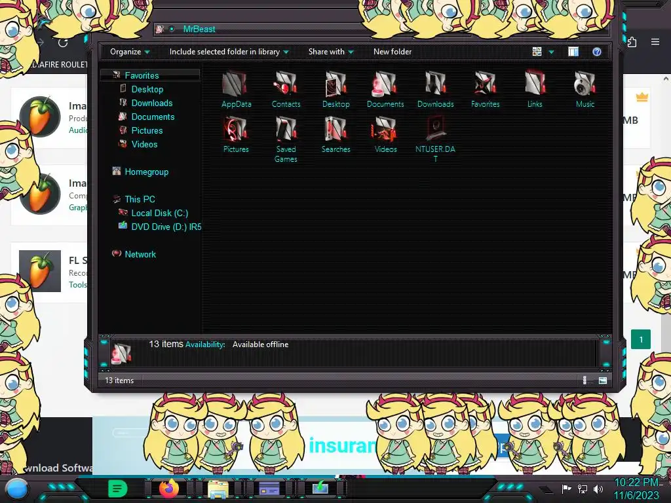Open the Music folder

pos(585,89)
